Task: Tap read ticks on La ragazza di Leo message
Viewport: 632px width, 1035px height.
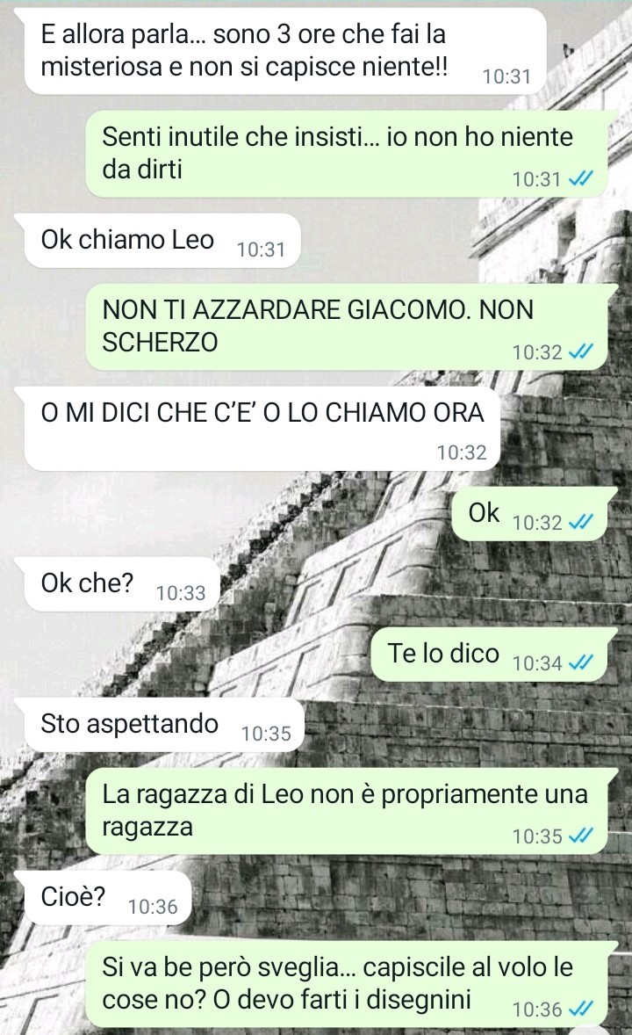Action: (x=580, y=836)
